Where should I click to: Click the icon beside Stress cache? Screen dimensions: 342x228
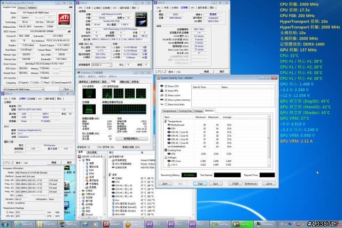(x=162, y=95)
